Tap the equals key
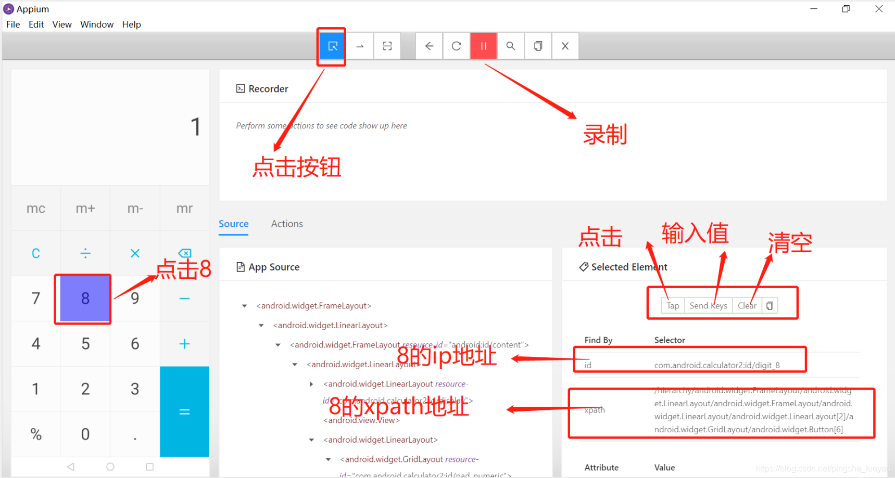The height and width of the screenshot is (478, 895). coord(184,411)
